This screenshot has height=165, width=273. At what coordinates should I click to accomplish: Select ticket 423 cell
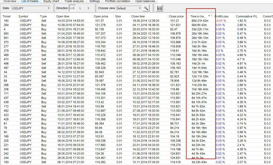click(x=6, y=115)
